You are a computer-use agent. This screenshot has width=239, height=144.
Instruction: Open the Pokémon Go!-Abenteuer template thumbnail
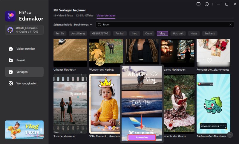tap(213, 103)
